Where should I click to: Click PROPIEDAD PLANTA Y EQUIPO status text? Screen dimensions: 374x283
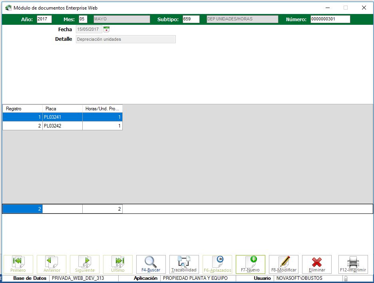195,278
